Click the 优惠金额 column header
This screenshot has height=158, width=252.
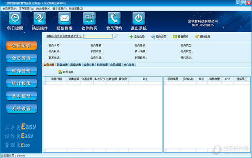click(x=87, y=79)
